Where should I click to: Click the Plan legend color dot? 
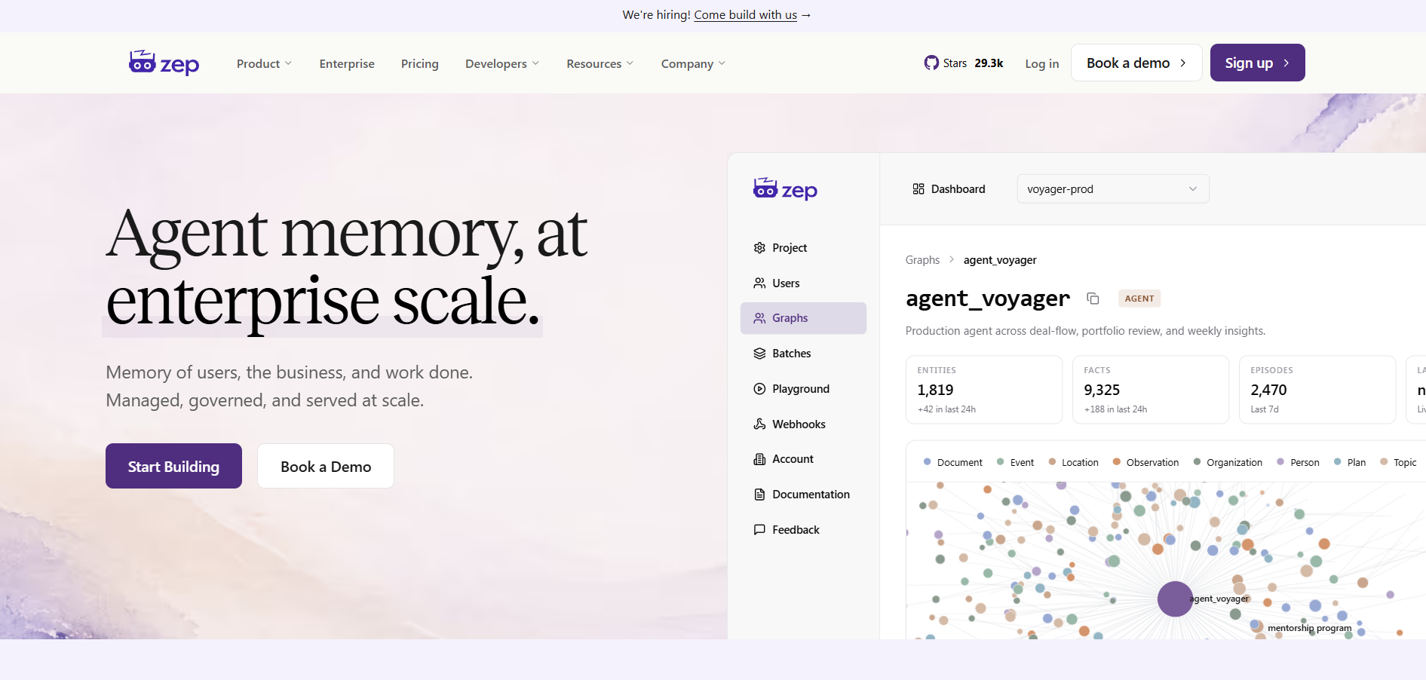[x=1338, y=462]
